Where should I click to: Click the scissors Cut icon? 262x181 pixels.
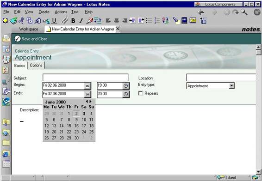pyautogui.click(x=21, y=21)
